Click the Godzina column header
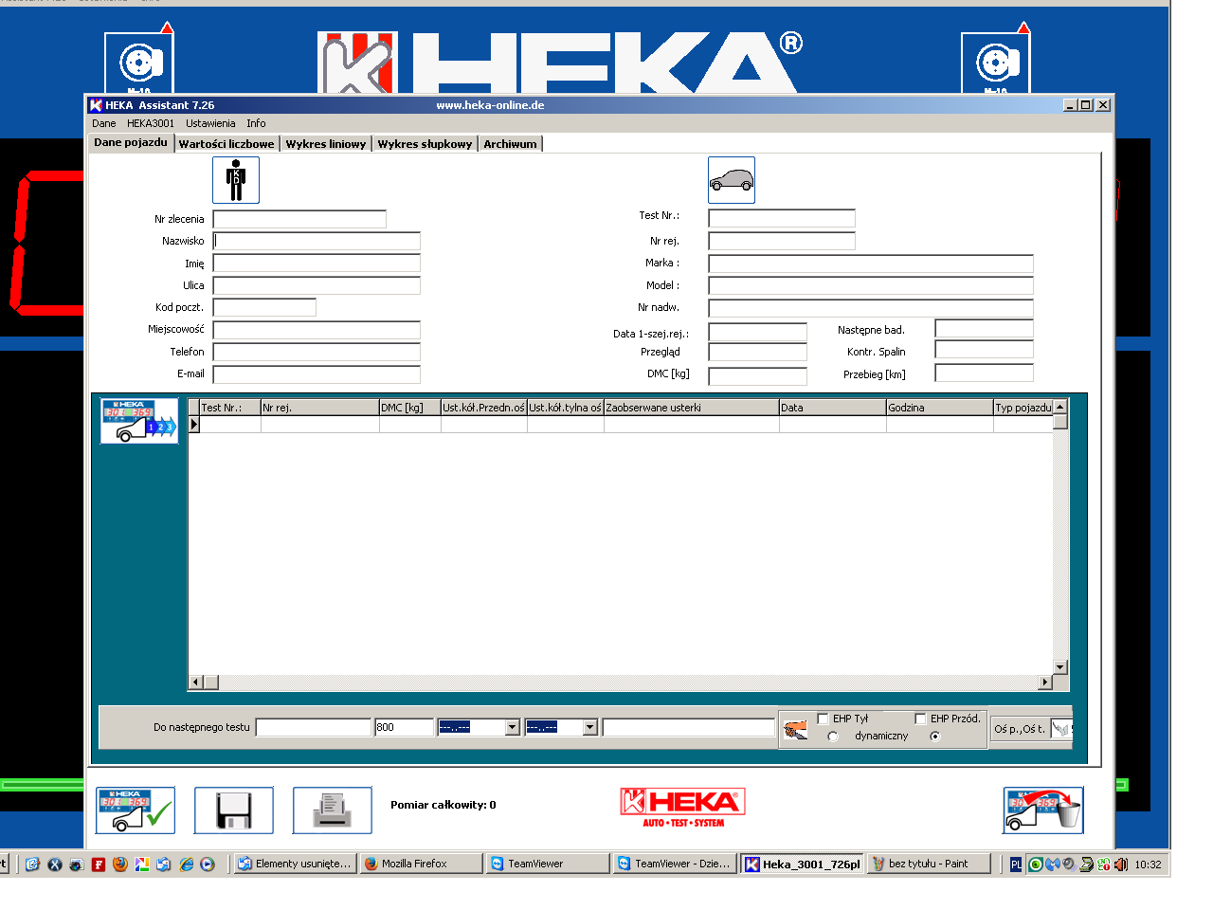 point(939,408)
